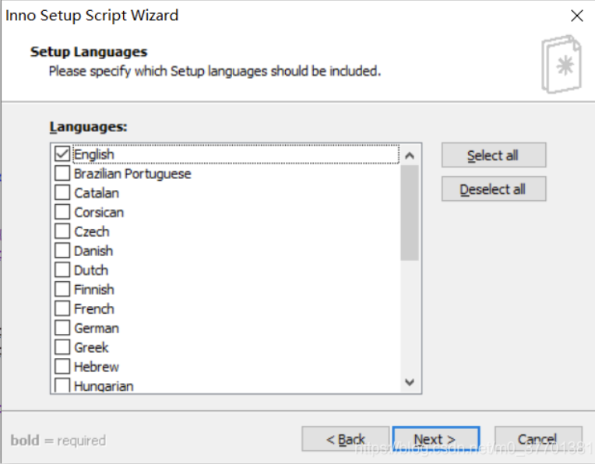Enable the Danish checkbox
This screenshot has width=595, height=464.
(x=62, y=251)
